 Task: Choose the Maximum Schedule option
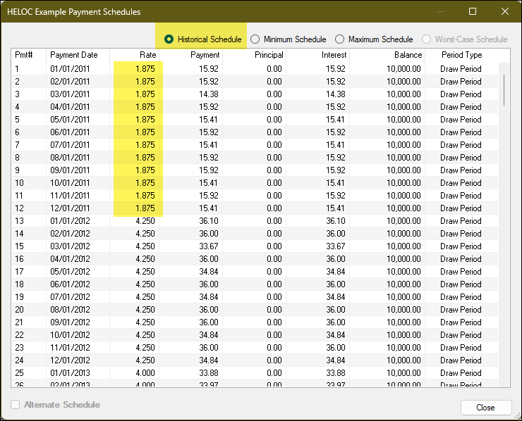pos(340,39)
